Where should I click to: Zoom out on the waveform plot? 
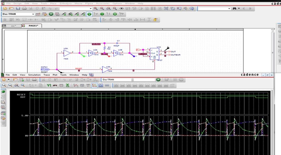click(10, 85)
